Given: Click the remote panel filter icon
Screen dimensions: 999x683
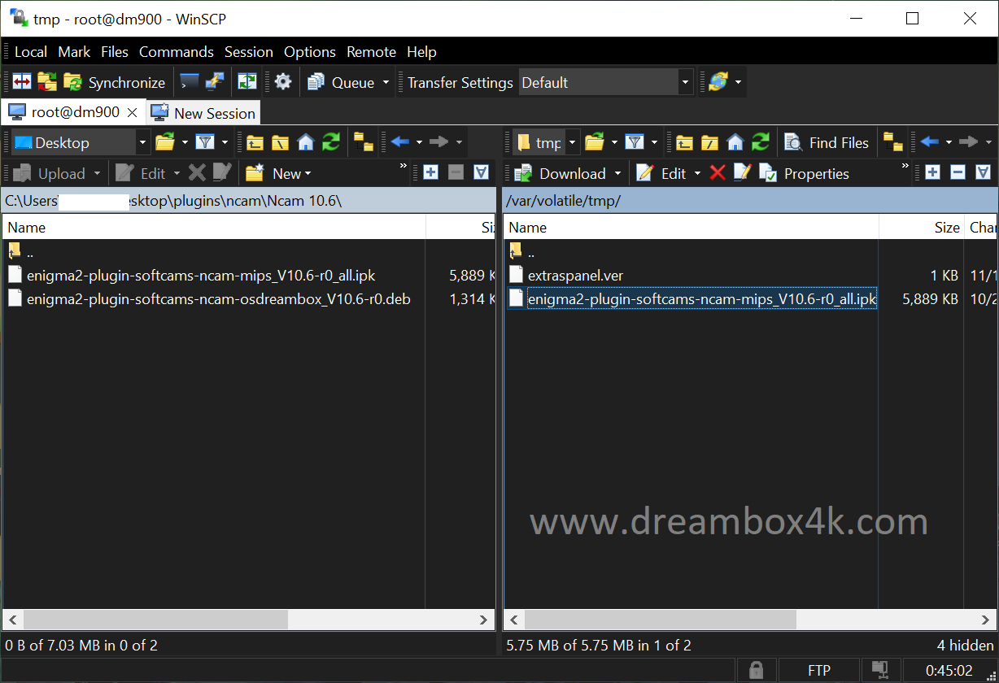Looking at the screenshot, I should click(x=635, y=142).
